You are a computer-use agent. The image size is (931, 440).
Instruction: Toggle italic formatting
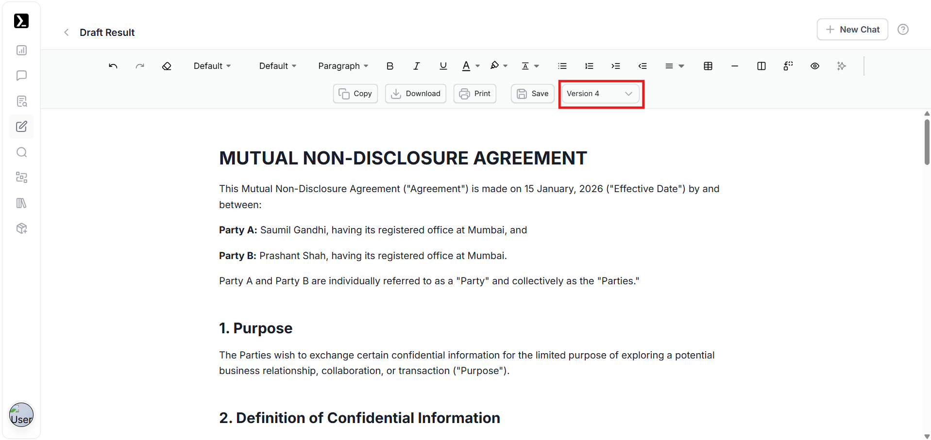click(416, 66)
